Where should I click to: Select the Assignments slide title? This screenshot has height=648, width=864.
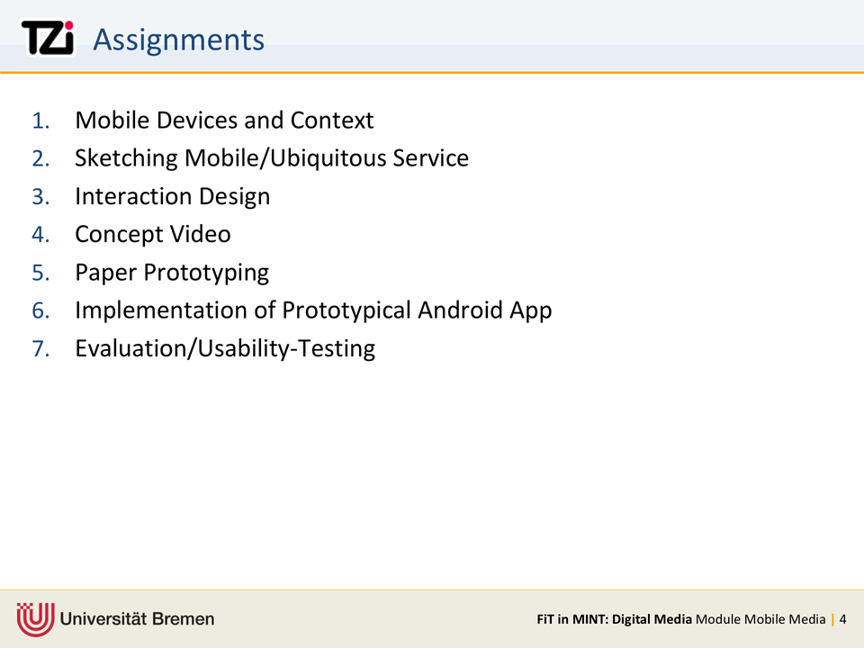tap(178, 40)
